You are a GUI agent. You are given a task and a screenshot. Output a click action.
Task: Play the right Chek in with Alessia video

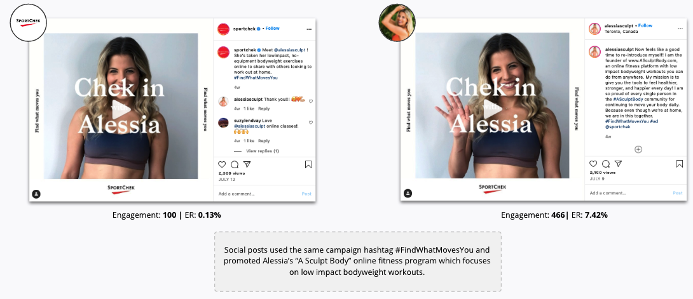coord(491,110)
